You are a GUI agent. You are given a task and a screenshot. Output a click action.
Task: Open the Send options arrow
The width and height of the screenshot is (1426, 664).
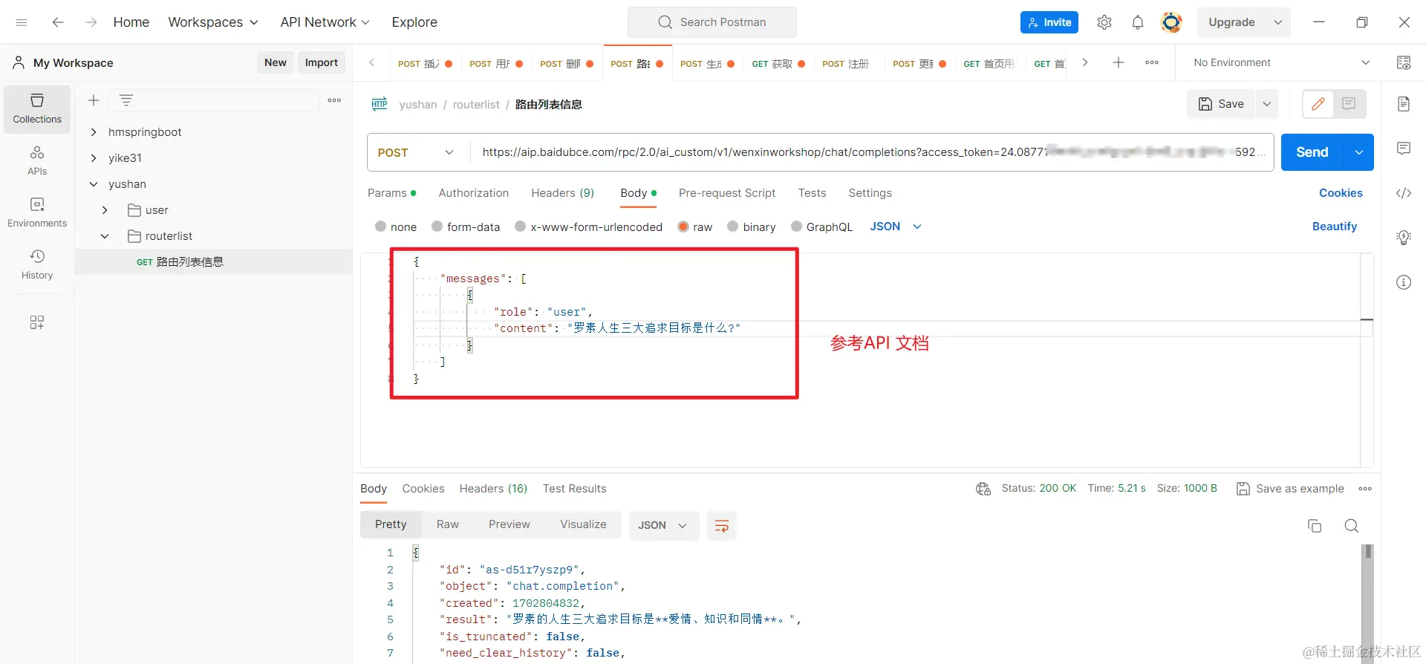pos(1358,152)
